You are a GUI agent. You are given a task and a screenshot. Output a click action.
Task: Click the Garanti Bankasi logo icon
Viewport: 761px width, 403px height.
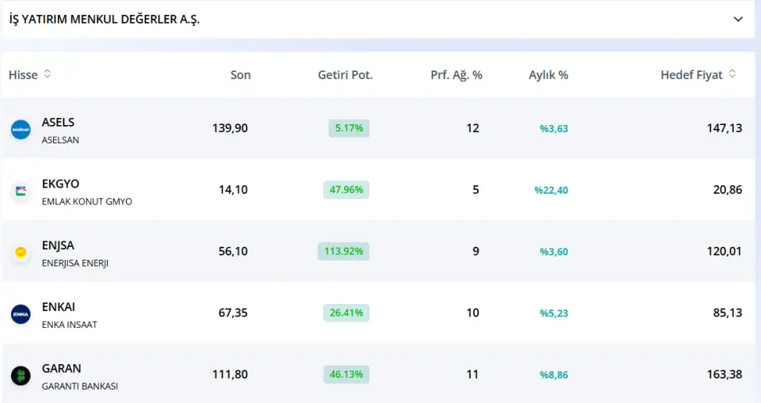[21, 375]
